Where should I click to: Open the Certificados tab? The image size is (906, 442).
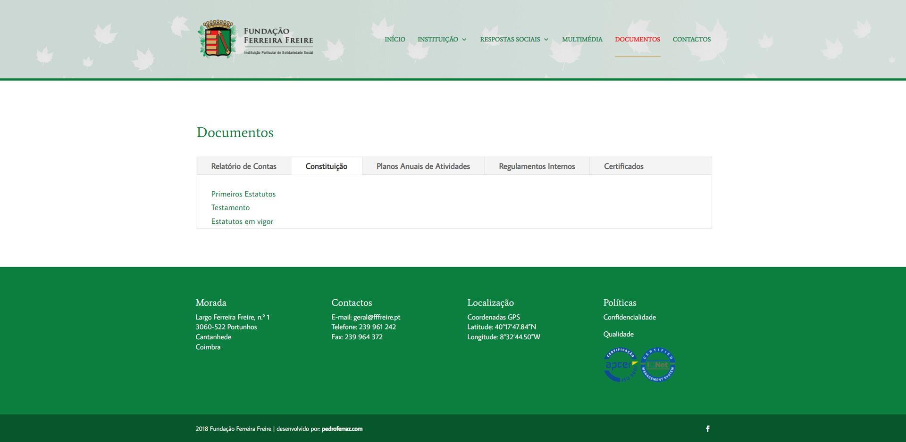point(623,166)
